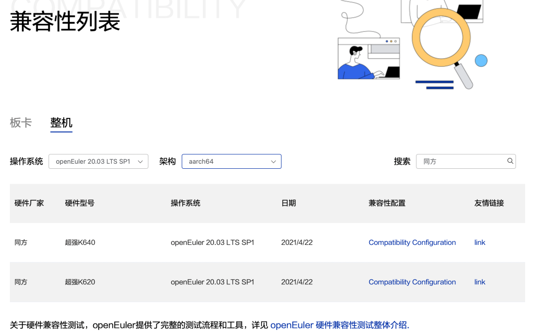Click the search magnifier icon in the search box
This screenshot has height=332, width=538.
(x=510, y=161)
